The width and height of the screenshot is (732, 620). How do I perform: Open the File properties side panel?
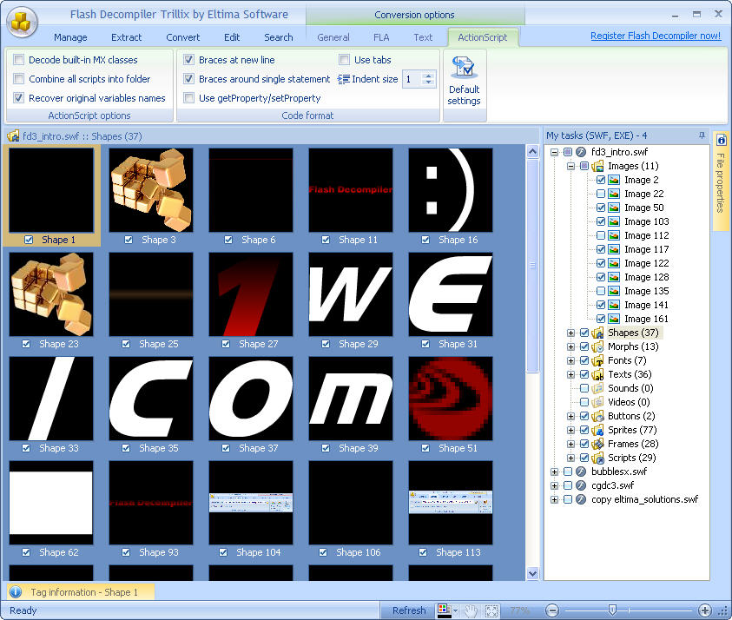[721, 182]
